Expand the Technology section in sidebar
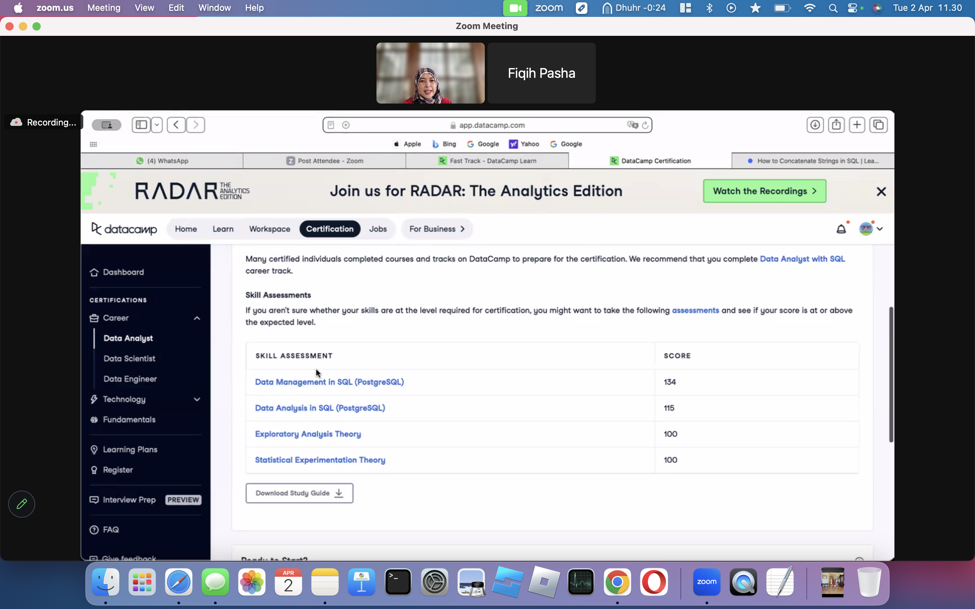The height and width of the screenshot is (609, 975). click(197, 400)
